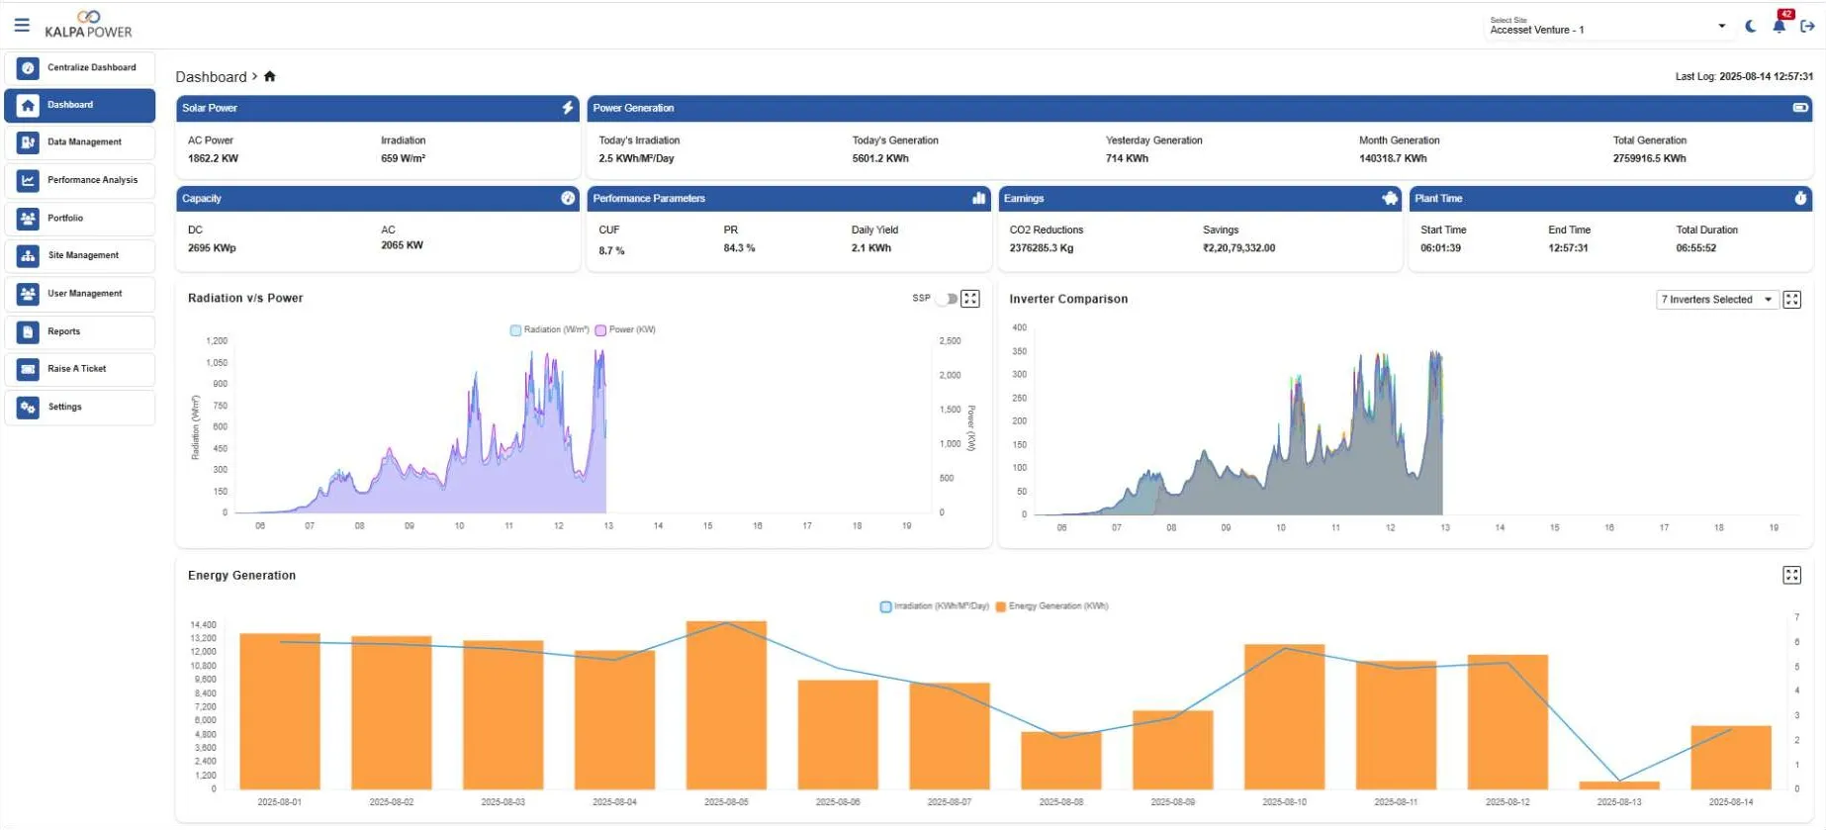
Task: Open Site Management
Action: click(80, 256)
